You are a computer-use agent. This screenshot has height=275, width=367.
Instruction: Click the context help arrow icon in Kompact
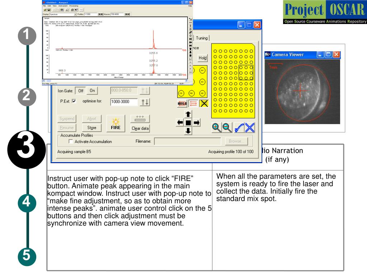point(76,10)
